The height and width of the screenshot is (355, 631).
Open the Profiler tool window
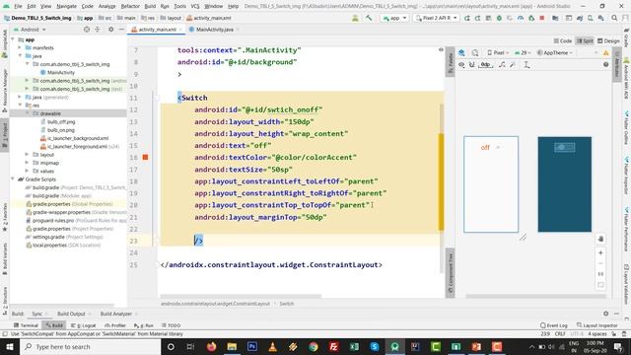115,325
